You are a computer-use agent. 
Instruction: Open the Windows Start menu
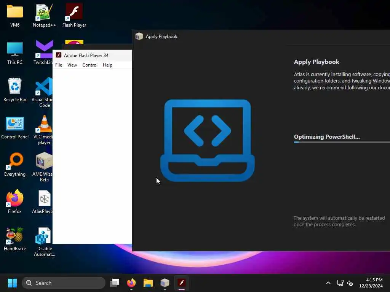[x=12, y=283]
